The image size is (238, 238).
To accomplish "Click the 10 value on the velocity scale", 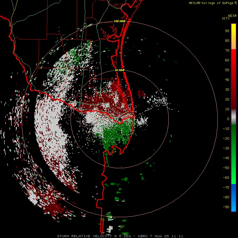I will point(227,109).
